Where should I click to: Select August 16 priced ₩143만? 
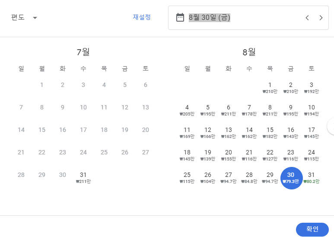(291, 133)
